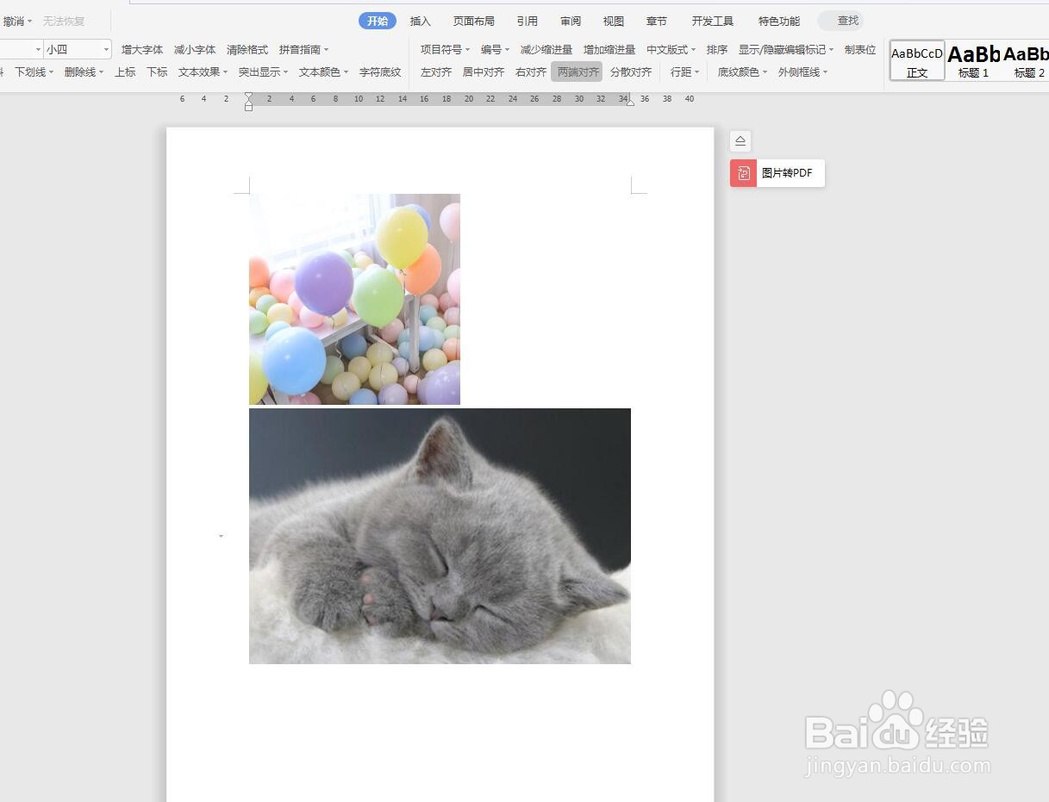Collapse the sidebar with the arrow button
This screenshot has width=1049, height=802.
coord(740,140)
